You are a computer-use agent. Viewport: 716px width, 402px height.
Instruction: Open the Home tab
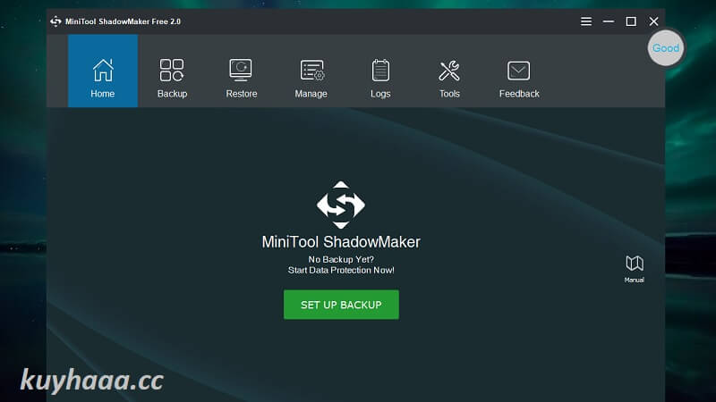pyautogui.click(x=103, y=71)
